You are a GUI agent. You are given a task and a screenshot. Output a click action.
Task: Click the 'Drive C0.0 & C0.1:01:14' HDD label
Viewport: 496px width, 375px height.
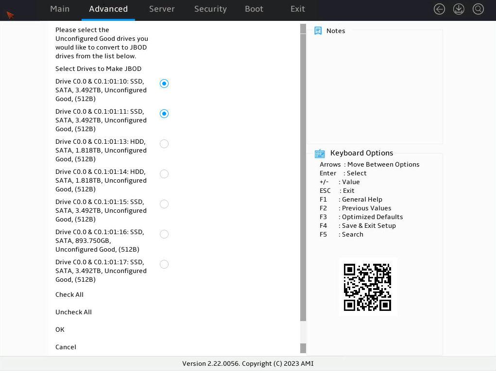point(101,181)
